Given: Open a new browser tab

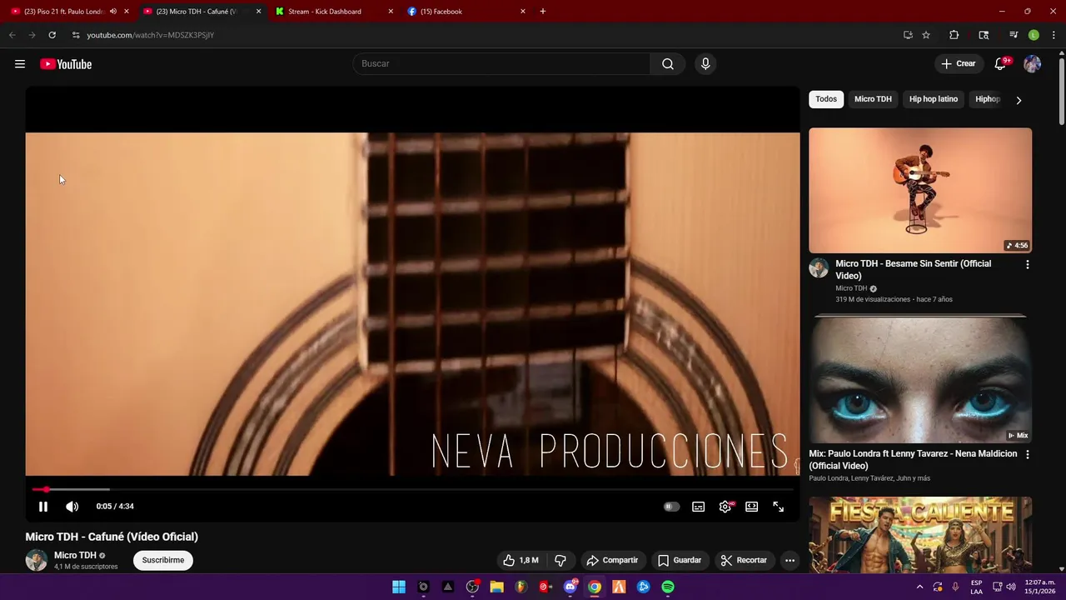Looking at the screenshot, I should coord(543,12).
